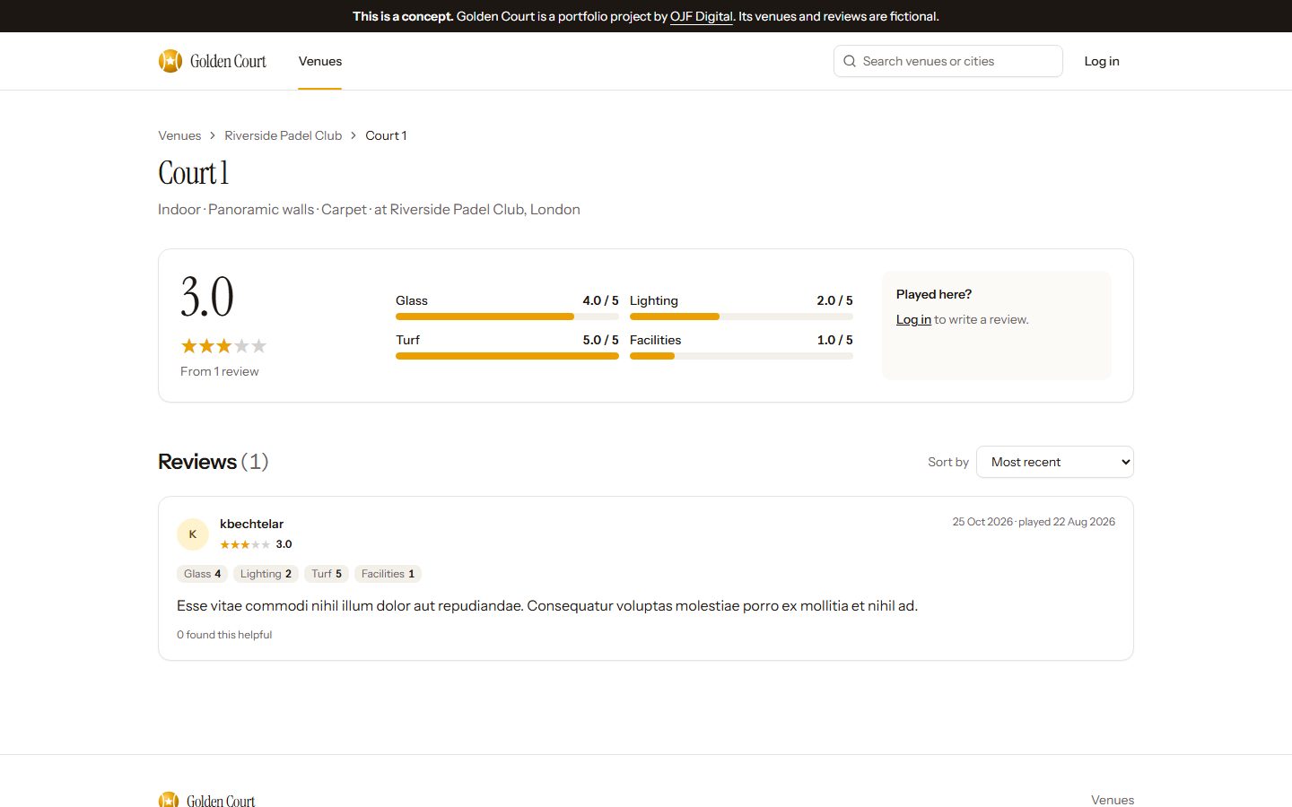
Task: Click the Turf rating bar
Action: pyautogui.click(x=507, y=356)
